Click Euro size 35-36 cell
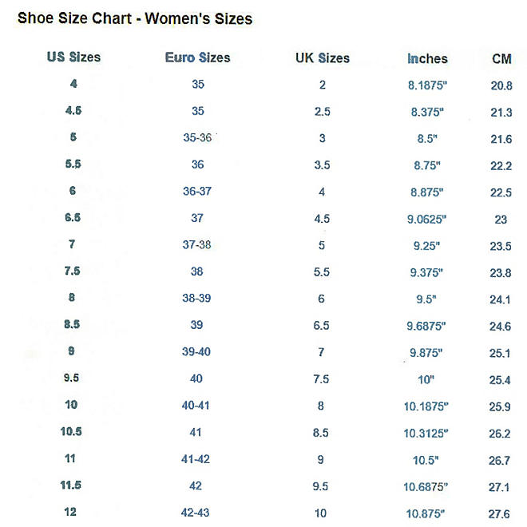The height and width of the screenshot is (527, 527). click(x=197, y=138)
